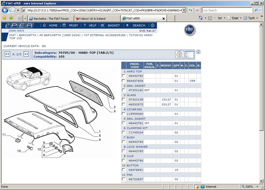Open a new blank tab
The image size is (265, 190).
[171, 19]
